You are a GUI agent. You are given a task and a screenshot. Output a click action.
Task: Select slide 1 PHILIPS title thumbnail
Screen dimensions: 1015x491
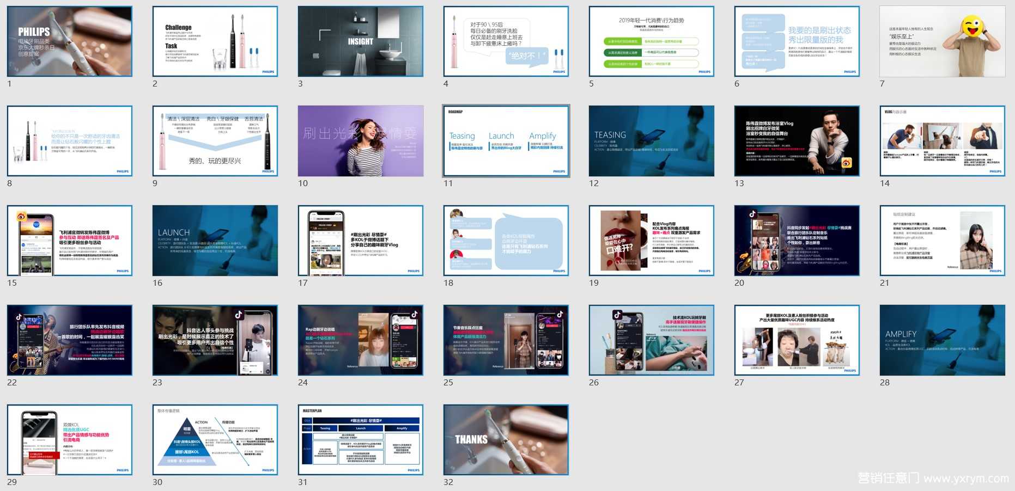[x=70, y=41]
